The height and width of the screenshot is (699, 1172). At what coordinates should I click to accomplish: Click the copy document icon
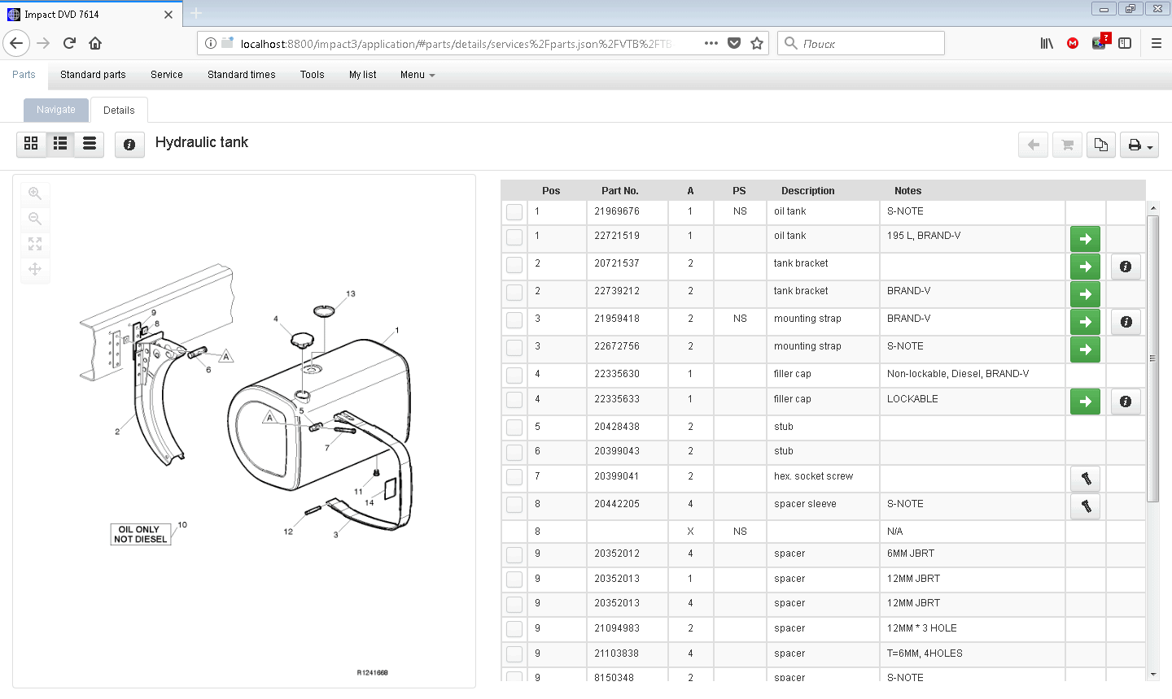click(x=1101, y=144)
